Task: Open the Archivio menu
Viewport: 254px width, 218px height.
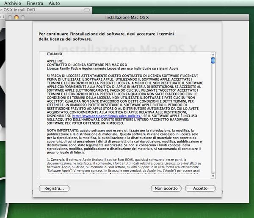Action: (12, 3)
